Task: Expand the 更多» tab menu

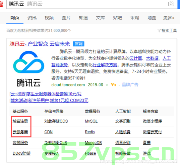Action: point(169,18)
